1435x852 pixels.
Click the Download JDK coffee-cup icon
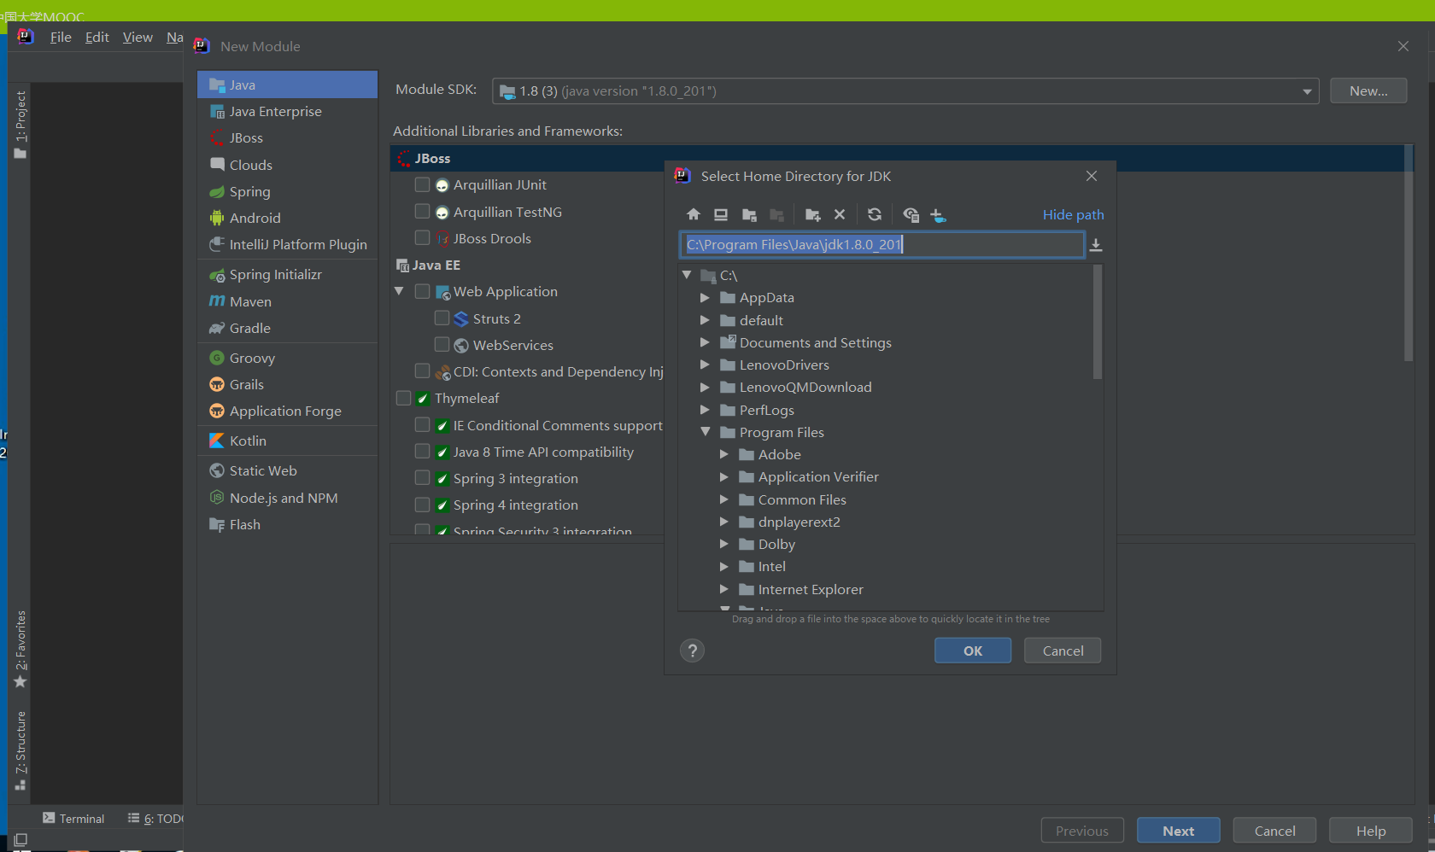pyautogui.click(x=938, y=214)
